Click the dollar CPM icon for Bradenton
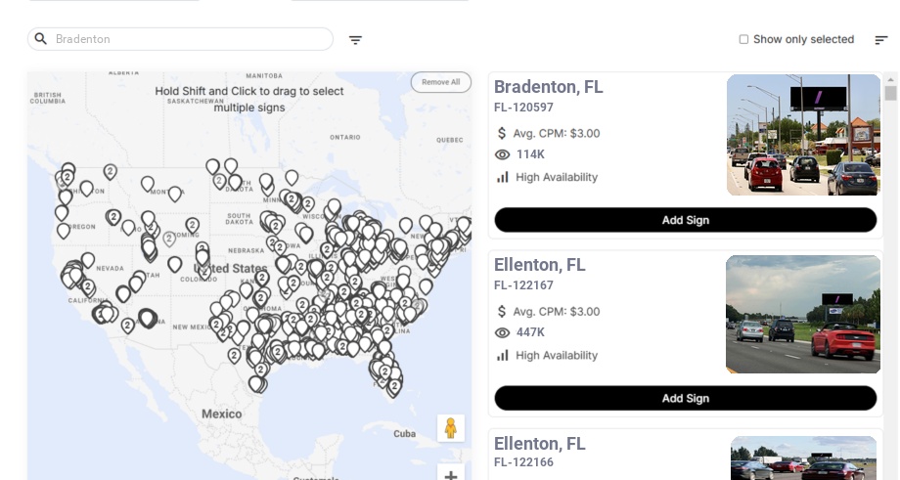The width and height of the screenshot is (900, 480). (x=502, y=133)
